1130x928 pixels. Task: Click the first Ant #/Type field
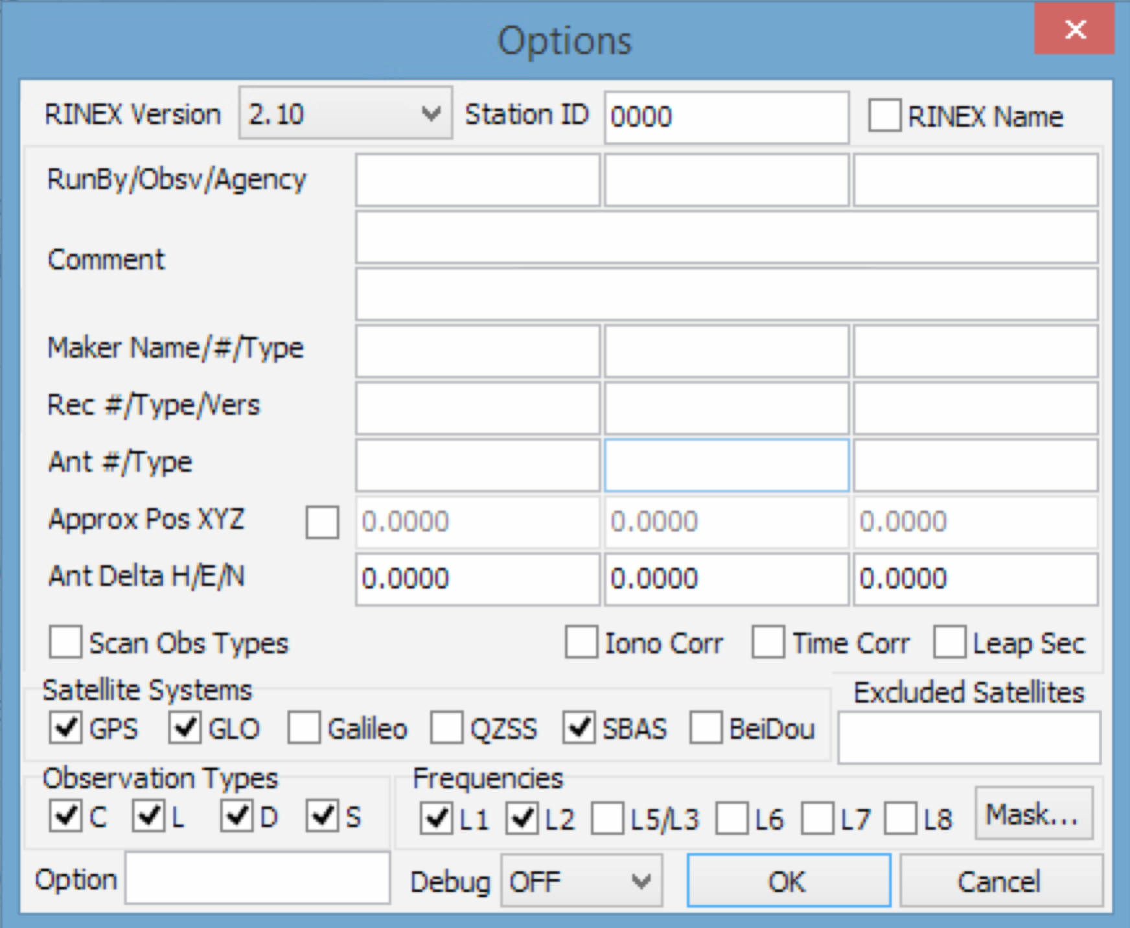pyautogui.click(x=478, y=465)
